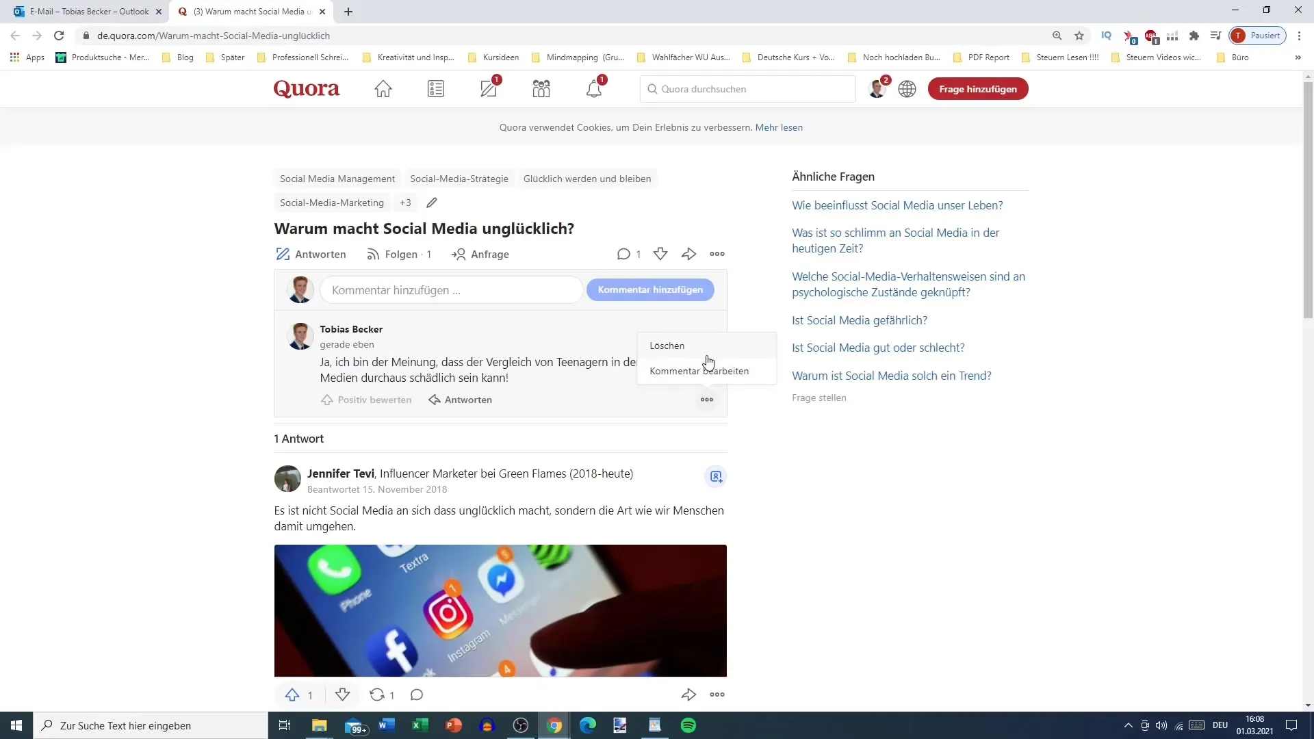Upvote Jennifer Tevi's answer
1314x739 pixels.
(292, 695)
